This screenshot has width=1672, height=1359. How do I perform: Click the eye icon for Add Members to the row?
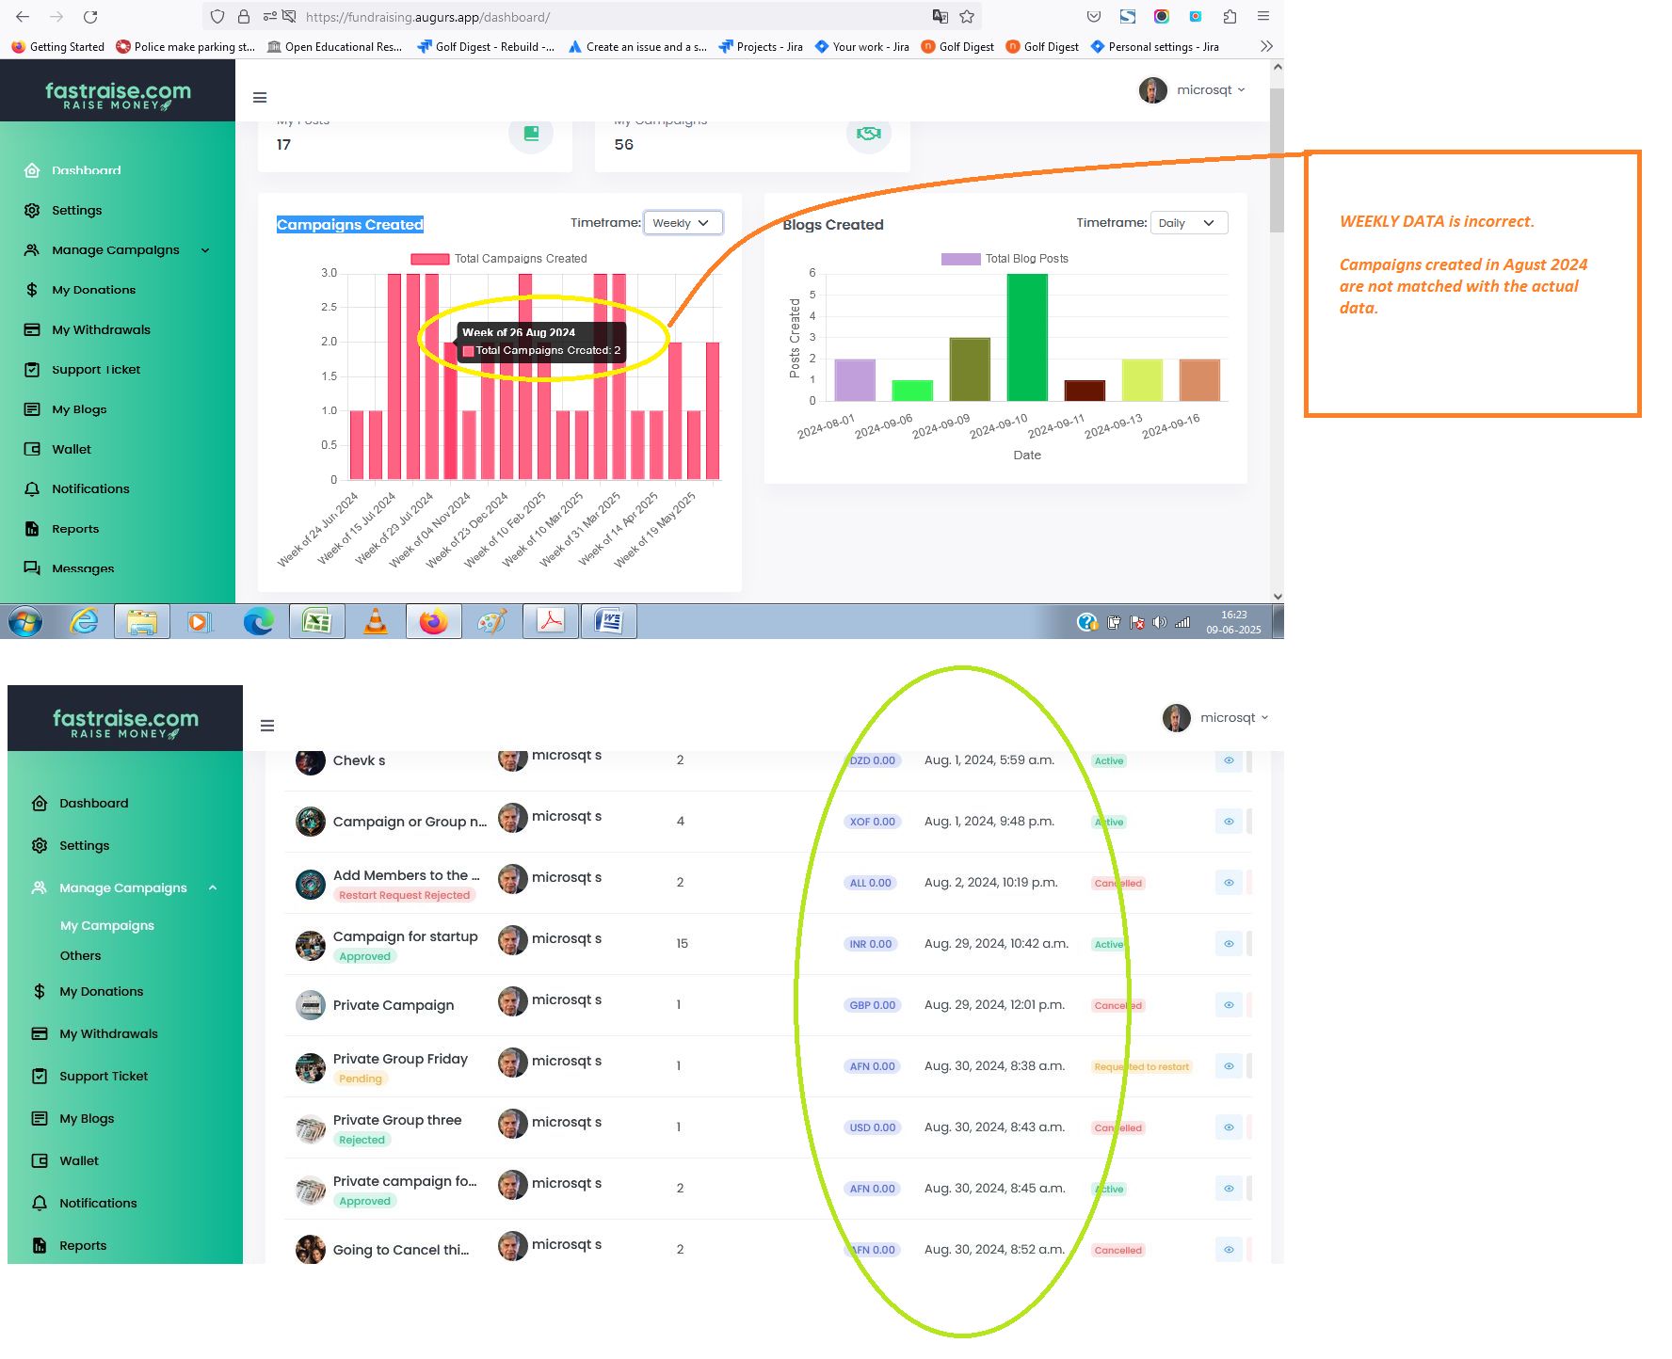click(1229, 883)
